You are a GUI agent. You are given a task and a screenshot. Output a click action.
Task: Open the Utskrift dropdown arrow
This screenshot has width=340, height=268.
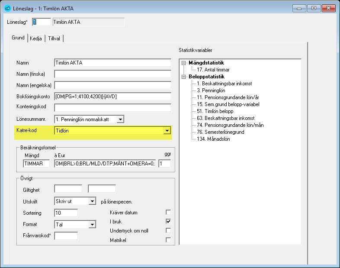(92, 201)
